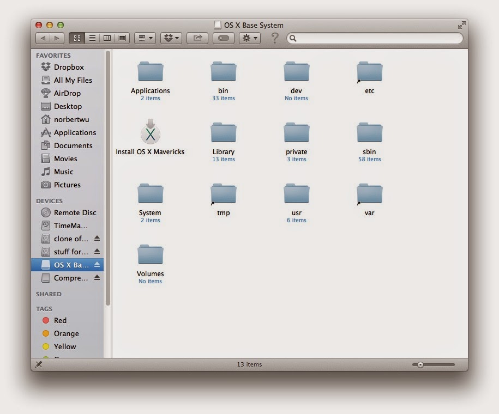
Task: Click the Share toolbar button
Action: pos(197,38)
